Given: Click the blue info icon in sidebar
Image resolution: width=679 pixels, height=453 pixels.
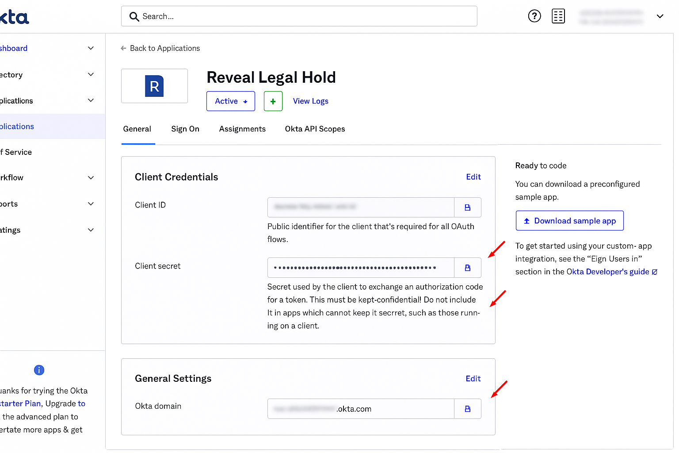Looking at the screenshot, I should (39, 370).
